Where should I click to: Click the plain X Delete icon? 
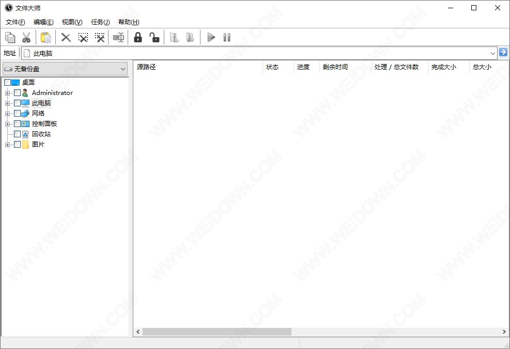(x=66, y=37)
